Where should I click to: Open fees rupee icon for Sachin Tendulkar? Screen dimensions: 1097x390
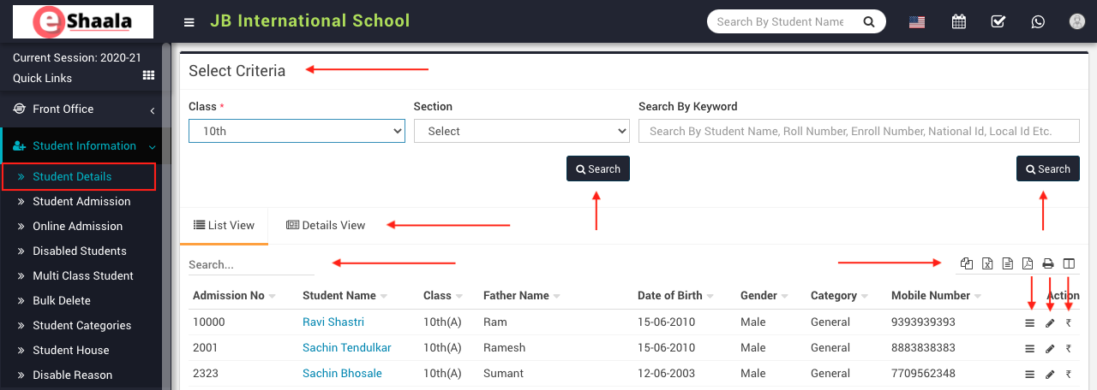pyautogui.click(x=1069, y=349)
